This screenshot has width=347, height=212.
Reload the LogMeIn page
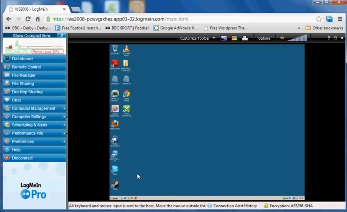coord(28,19)
